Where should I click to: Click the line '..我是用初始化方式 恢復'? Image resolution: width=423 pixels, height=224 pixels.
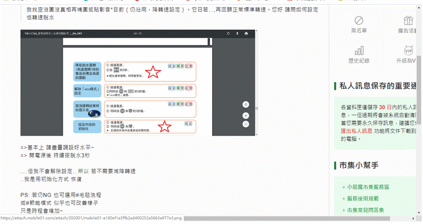pos(51,179)
